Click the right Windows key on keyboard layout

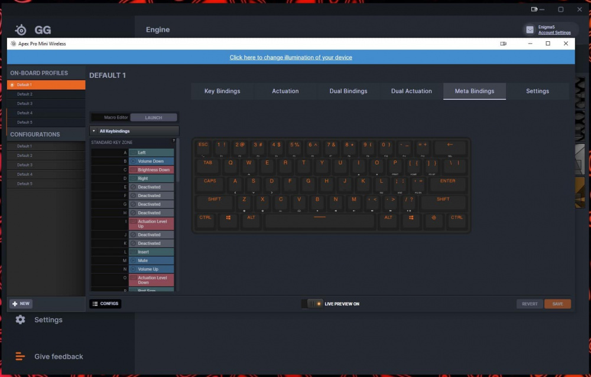pos(411,221)
